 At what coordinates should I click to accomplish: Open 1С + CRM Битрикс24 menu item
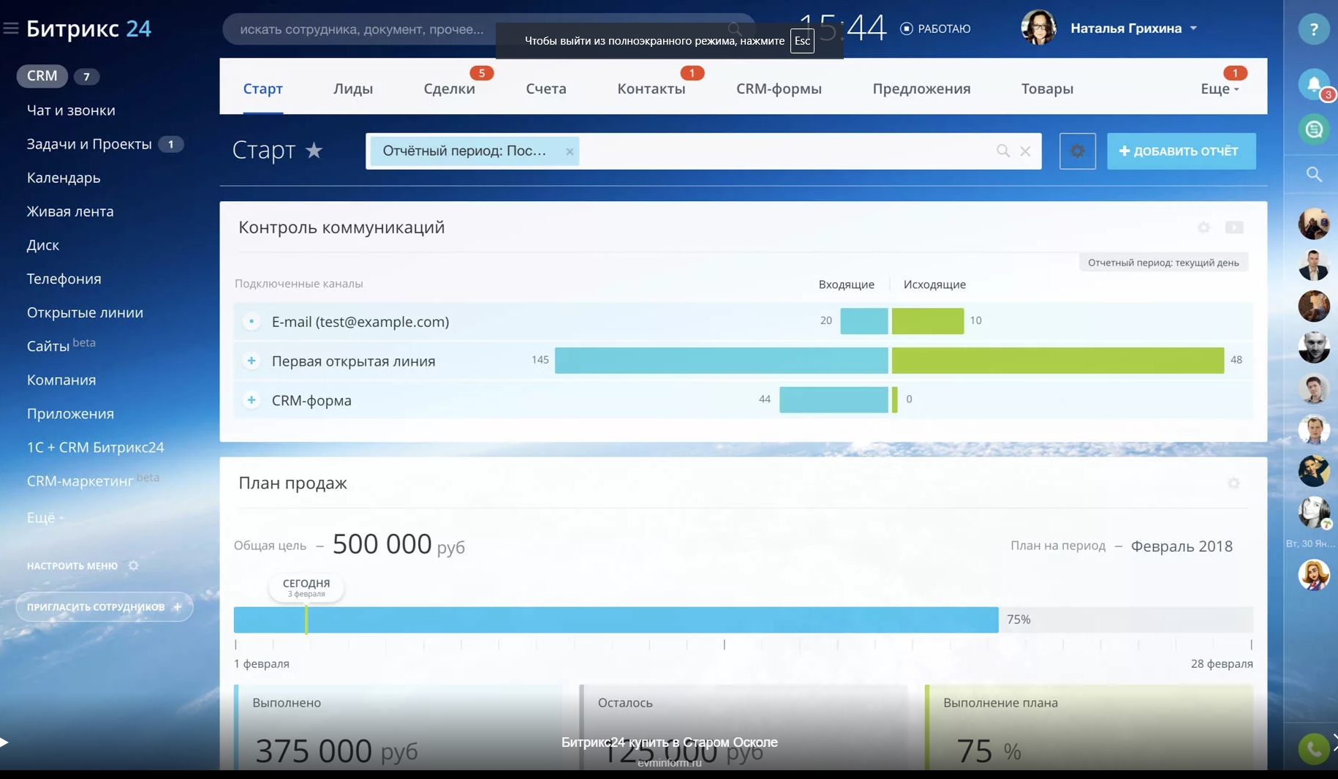pos(95,447)
